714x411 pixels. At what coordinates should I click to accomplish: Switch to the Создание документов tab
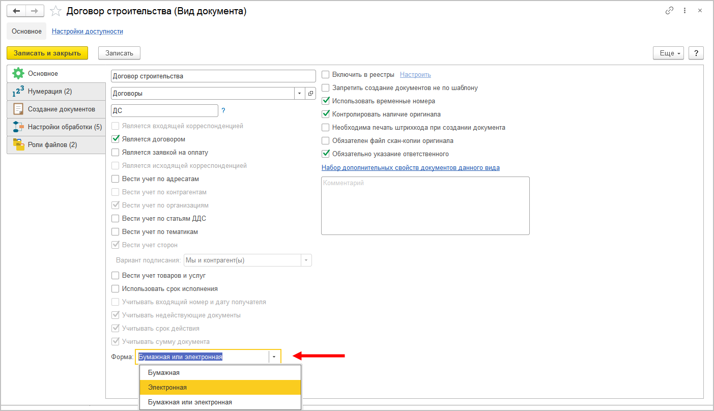[56, 109]
